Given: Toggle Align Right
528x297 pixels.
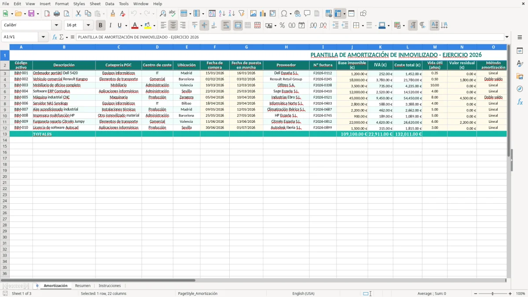Looking at the screenshot, I should (183, 26).
